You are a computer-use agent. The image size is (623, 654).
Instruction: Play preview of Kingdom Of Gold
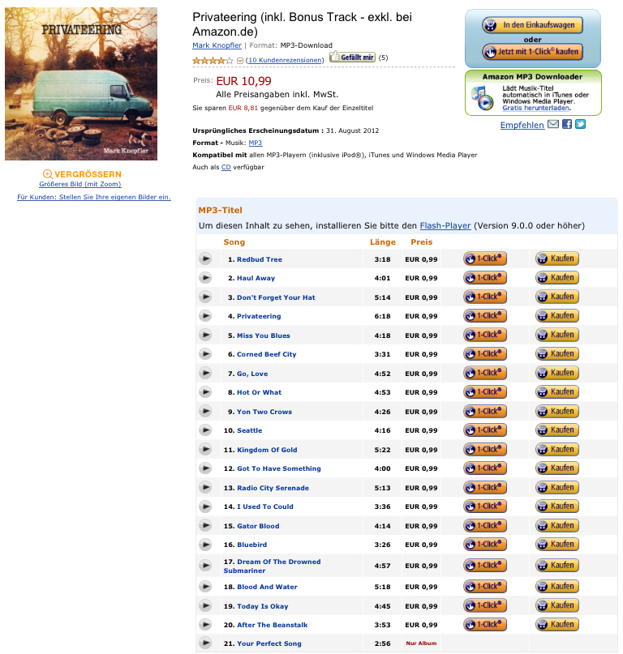tap(205, 449)
